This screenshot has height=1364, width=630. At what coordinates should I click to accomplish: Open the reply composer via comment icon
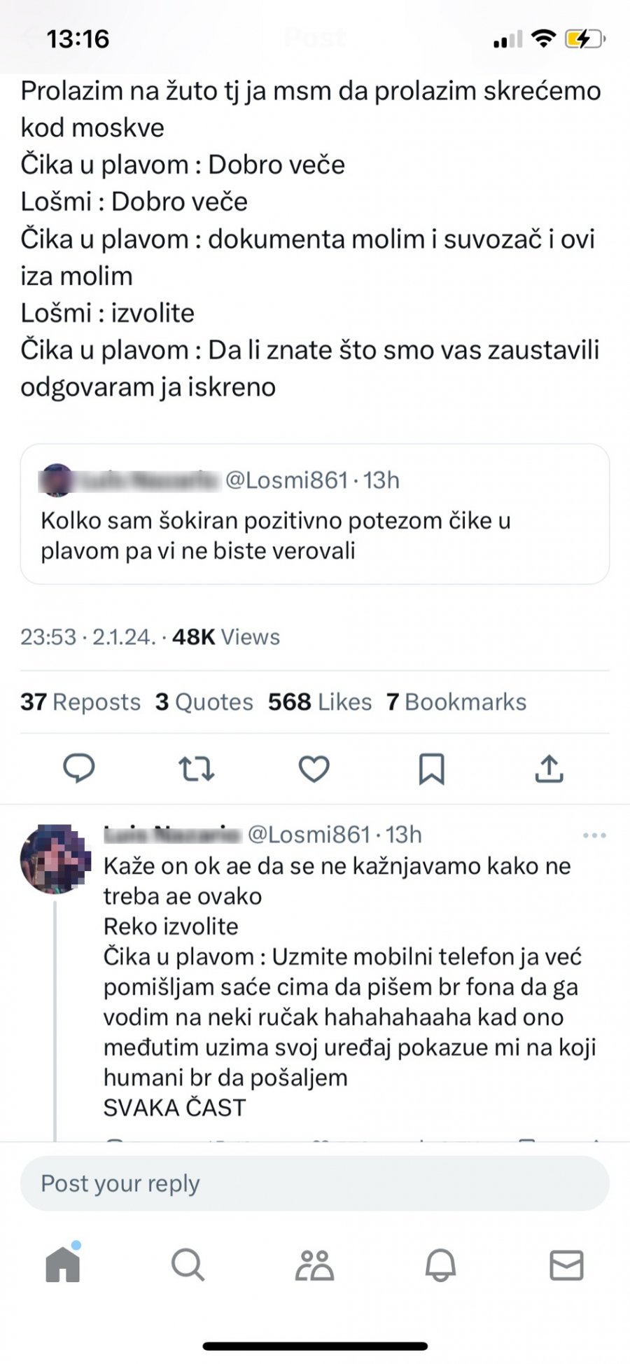(x=80, y=767)
